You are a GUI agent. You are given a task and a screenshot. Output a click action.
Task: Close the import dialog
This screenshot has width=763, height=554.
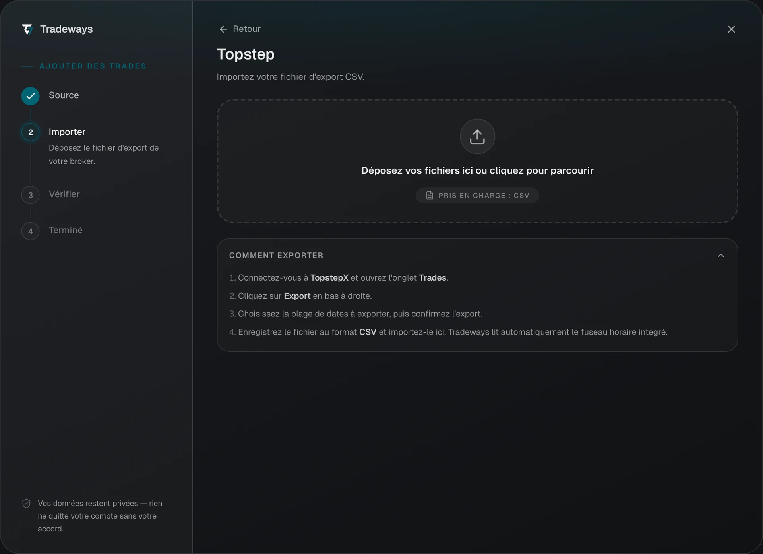[731, 29]
